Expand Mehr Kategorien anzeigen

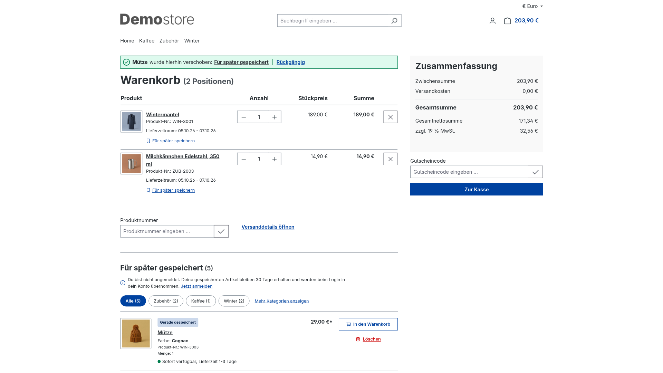[282, 301]
